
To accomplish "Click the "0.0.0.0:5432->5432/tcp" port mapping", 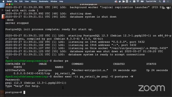I will tap(32, 73).
